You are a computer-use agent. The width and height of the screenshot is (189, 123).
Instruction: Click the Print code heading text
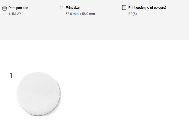tap(147, 8)
